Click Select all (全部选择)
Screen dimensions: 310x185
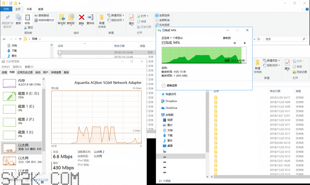(x=162, y=15)
